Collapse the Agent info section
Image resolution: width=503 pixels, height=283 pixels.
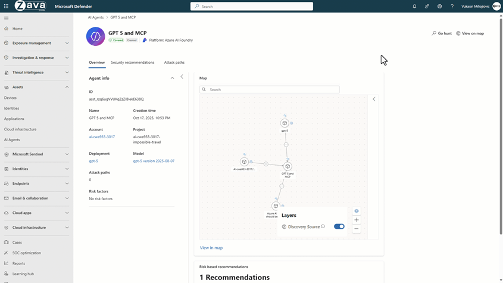click(173, 78)
